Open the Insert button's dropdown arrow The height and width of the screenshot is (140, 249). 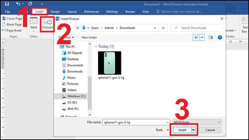194,130
